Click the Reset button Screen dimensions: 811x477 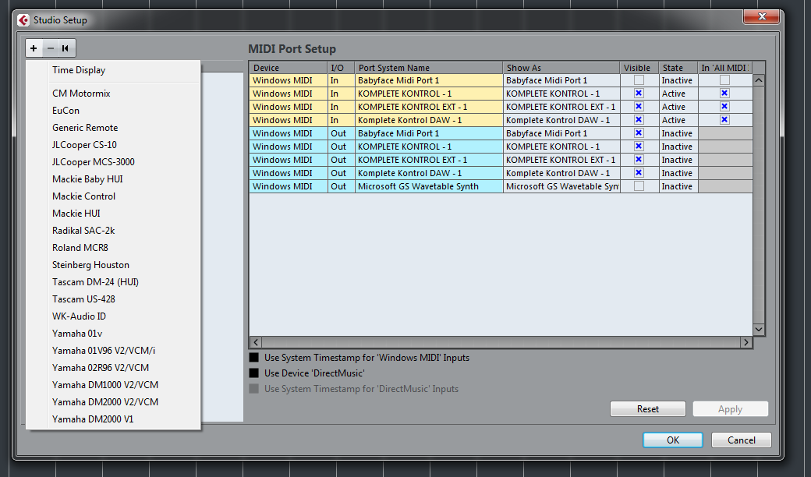[x=647, y=408]
